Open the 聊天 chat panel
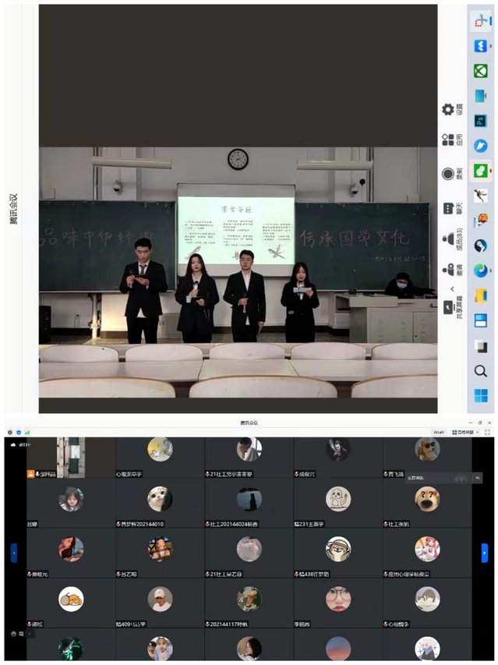The height and width of the screenshot is (665, 498). coord(448,208)
